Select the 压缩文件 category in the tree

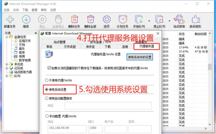tap(25, 41)
